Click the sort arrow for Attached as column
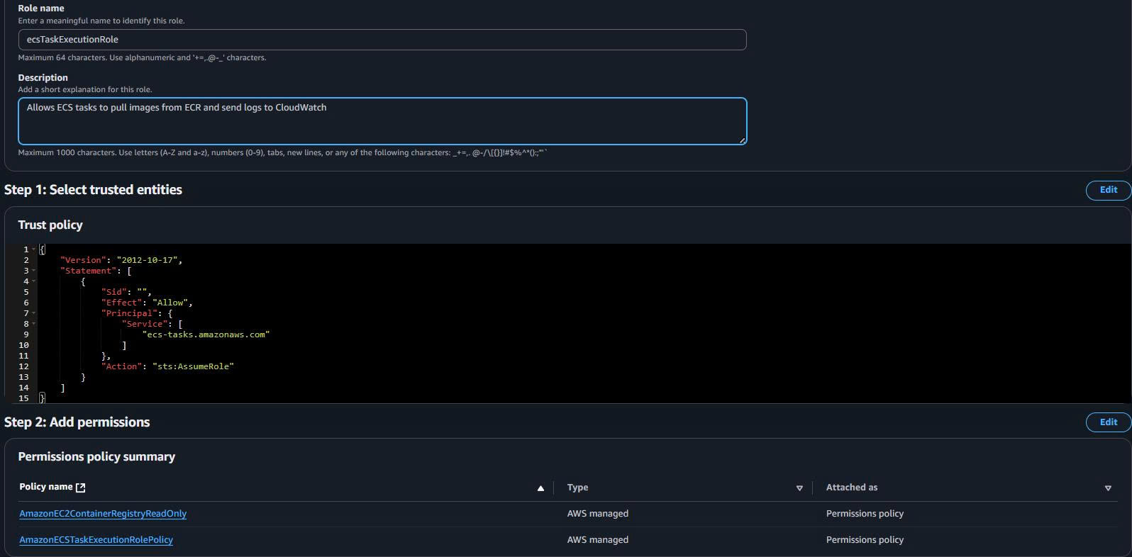The width and height of the screenshot is (1132, 557). click(1108, 488)
